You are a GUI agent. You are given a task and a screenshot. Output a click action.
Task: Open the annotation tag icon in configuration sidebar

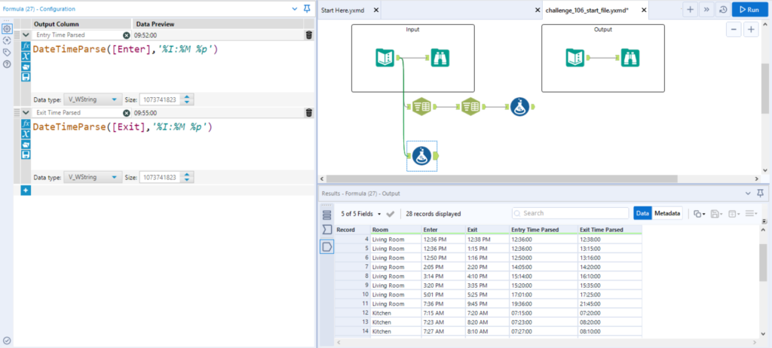(7, 52)
